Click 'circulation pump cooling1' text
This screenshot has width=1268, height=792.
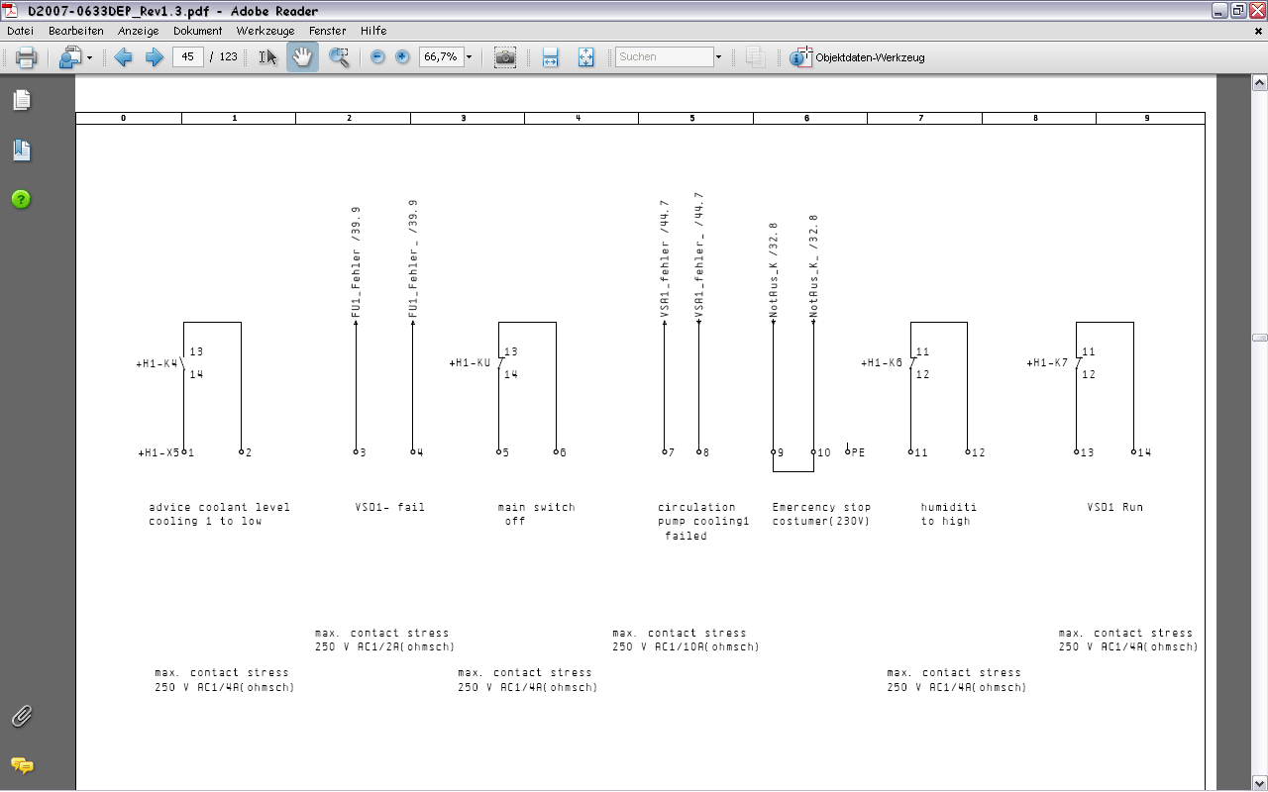703,514
